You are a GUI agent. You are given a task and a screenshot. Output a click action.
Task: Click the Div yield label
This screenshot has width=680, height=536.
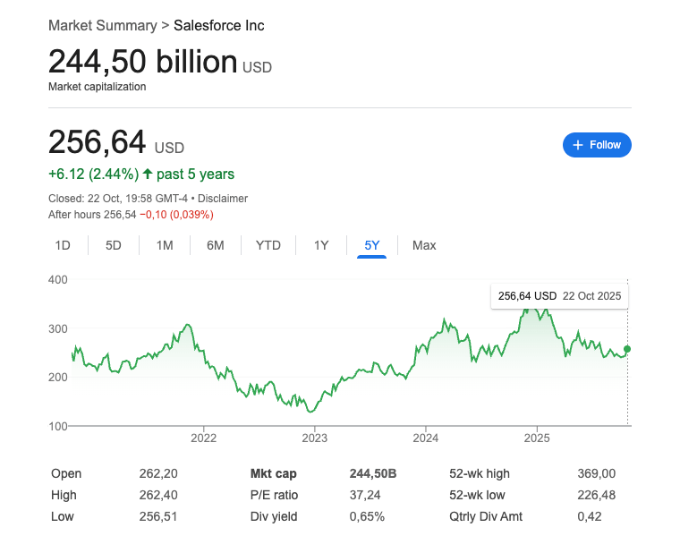274,516
